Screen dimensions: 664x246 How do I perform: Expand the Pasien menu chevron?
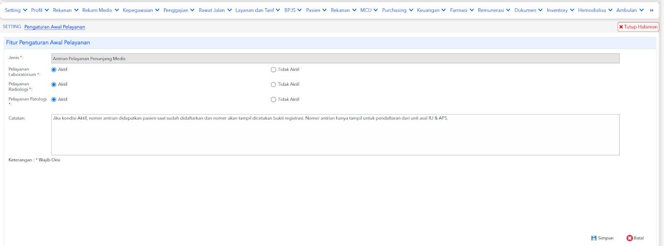324,10
